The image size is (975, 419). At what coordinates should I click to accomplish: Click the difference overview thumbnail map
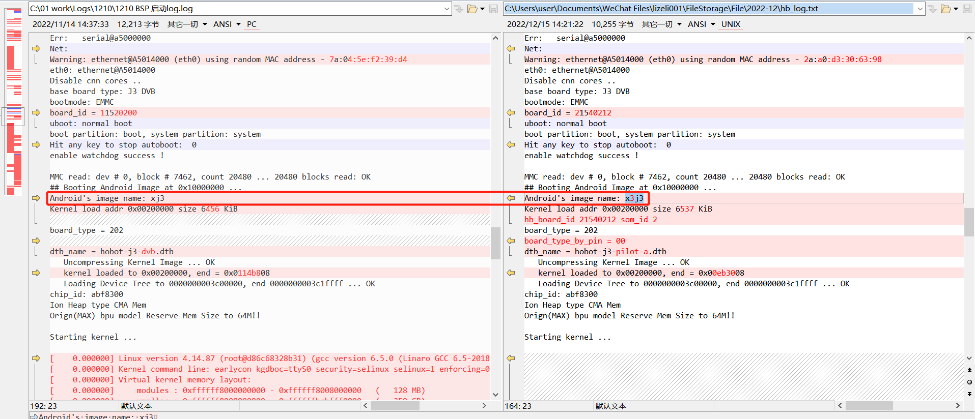[14, 102]
